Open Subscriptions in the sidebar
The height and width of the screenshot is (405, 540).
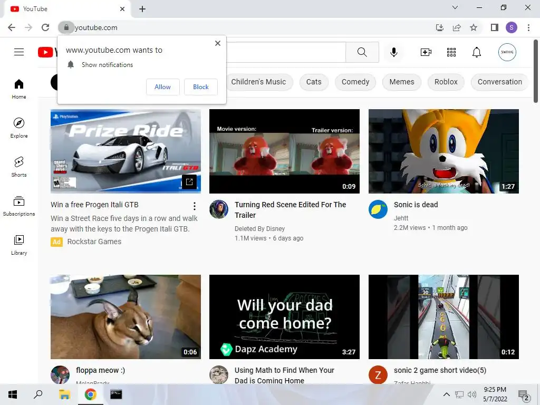pyautogui.click(x=19, y=206)
